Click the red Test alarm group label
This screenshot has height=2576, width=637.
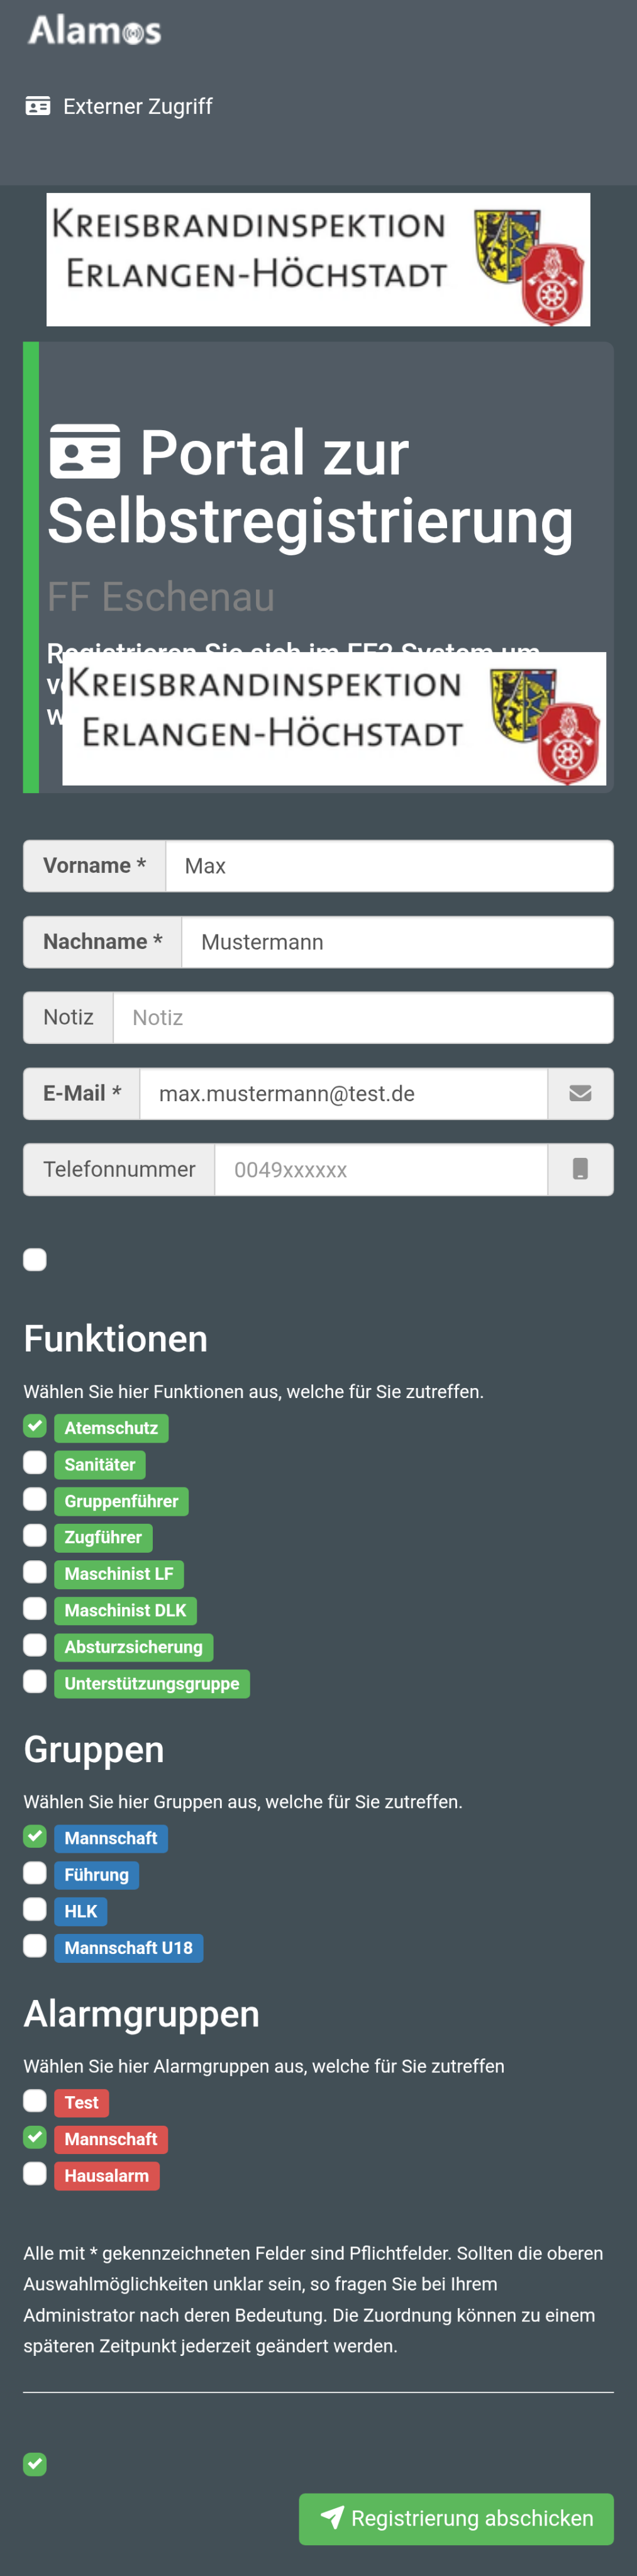(81, 2102)
